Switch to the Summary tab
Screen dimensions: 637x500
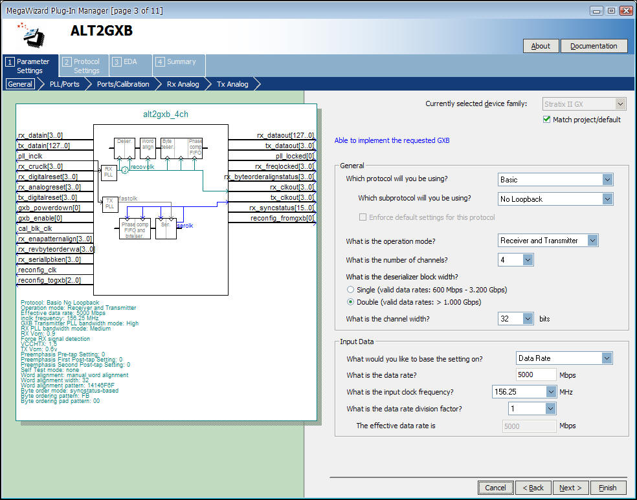tap(179, 66)
